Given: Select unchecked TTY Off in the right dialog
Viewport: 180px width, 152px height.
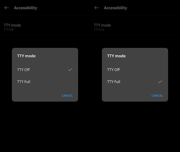Looking at the screenshot, I should (113, 70).
